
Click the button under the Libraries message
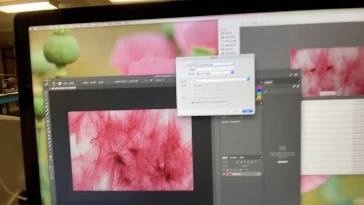(282, 162)
